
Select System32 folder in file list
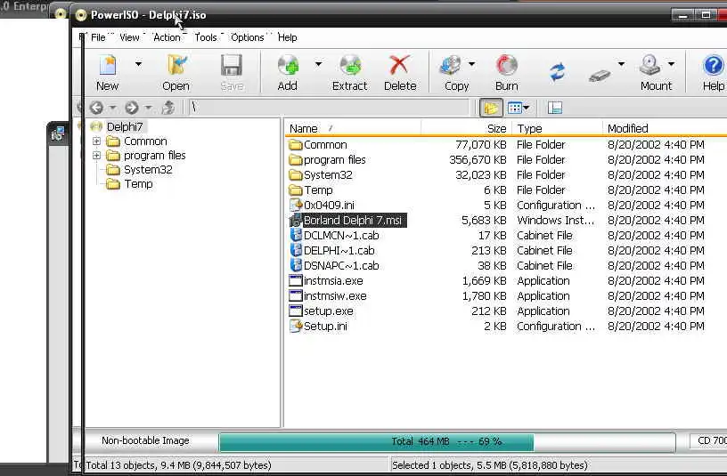tap(328, 175)
